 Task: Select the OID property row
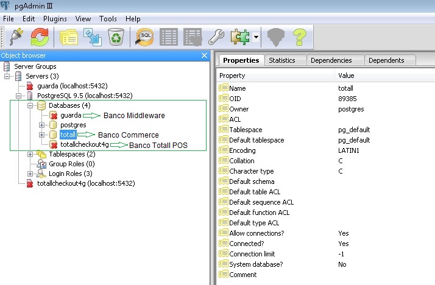click(x=326, y=99)
